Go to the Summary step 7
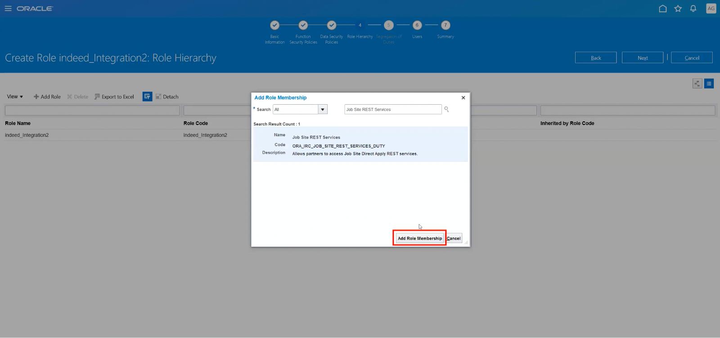 pos(445,26)
